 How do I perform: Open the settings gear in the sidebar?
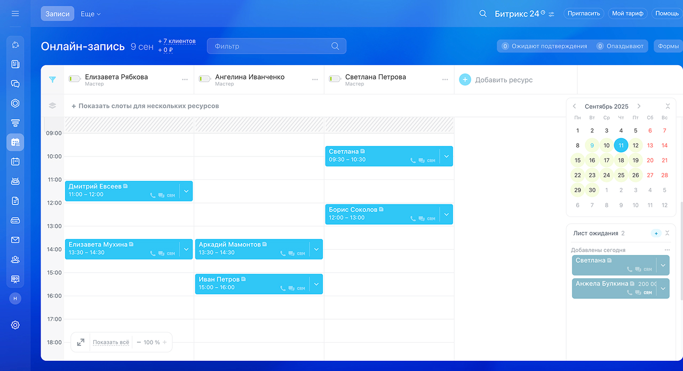15,325
